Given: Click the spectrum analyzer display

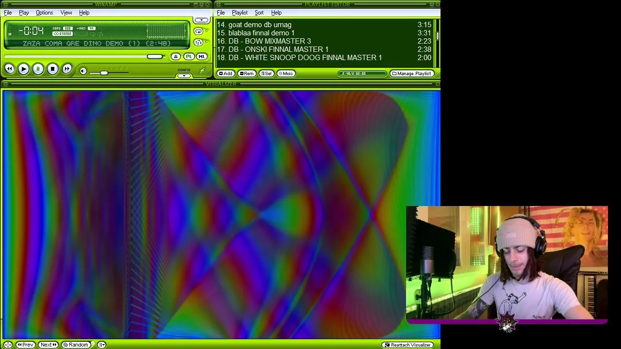Looking at the screenshot, I should click(x=166, y=31).
